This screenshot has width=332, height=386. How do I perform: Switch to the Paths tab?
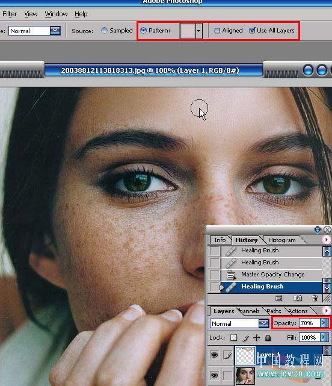coord(274,311)
